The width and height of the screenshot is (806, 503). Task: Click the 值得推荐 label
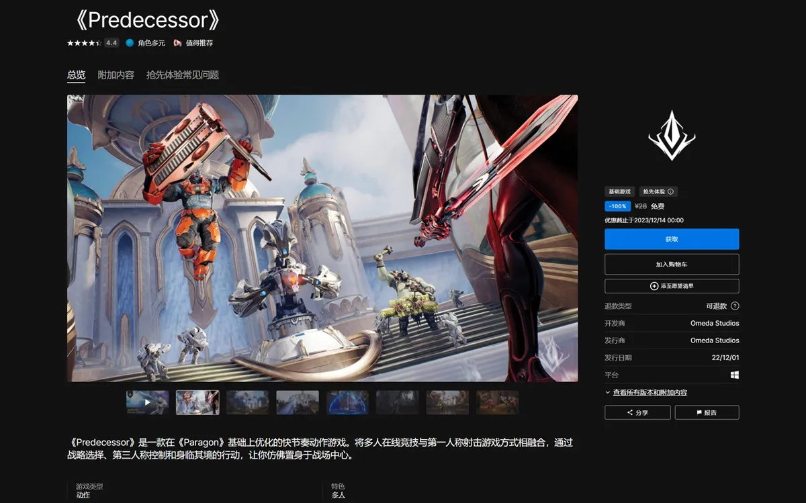pos(199,43)
